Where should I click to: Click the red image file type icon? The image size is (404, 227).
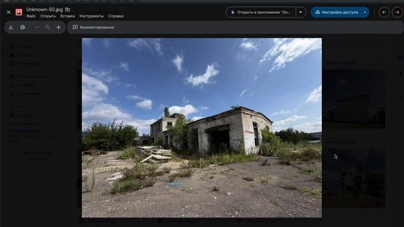(x=19, y=12)
